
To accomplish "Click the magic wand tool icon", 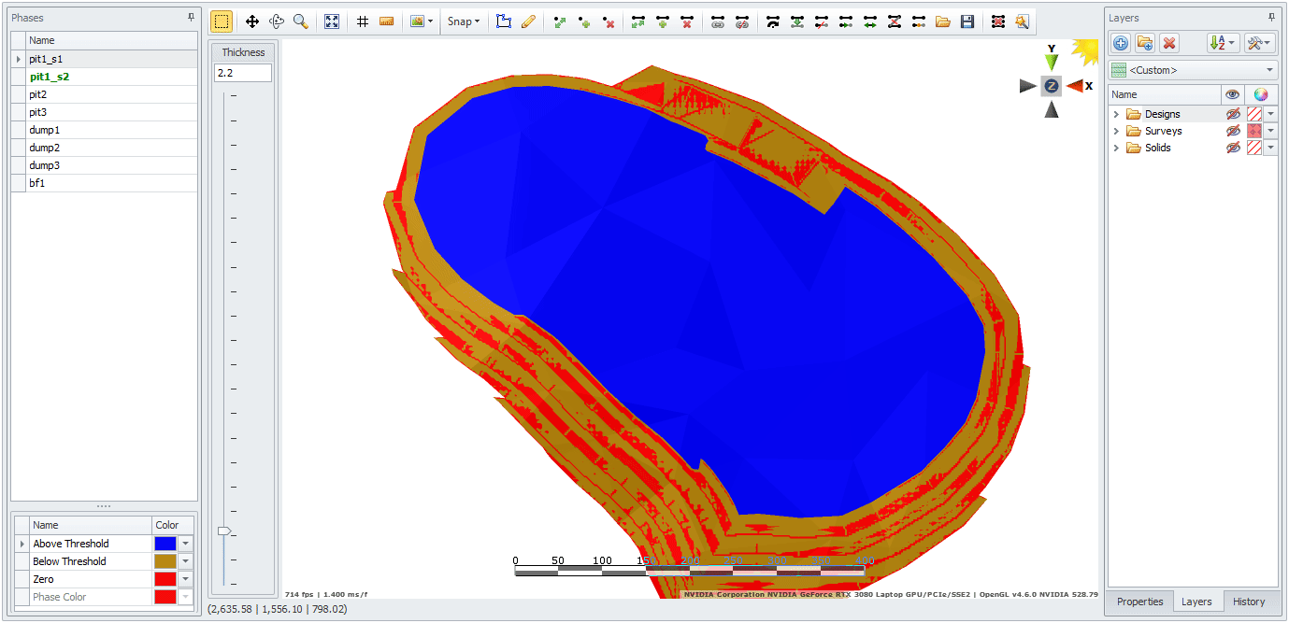I will [1023, 21].
